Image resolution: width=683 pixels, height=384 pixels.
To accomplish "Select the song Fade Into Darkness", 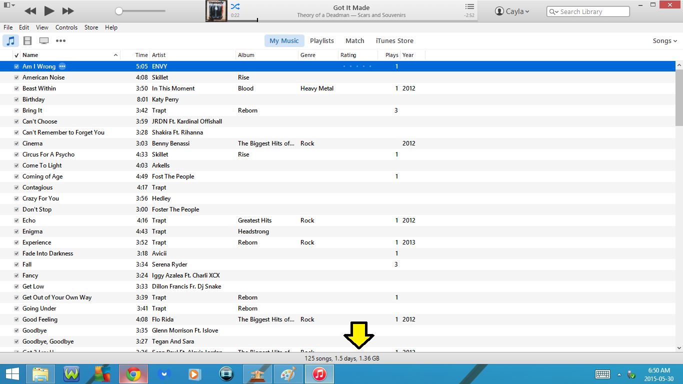I will (48, 253).
